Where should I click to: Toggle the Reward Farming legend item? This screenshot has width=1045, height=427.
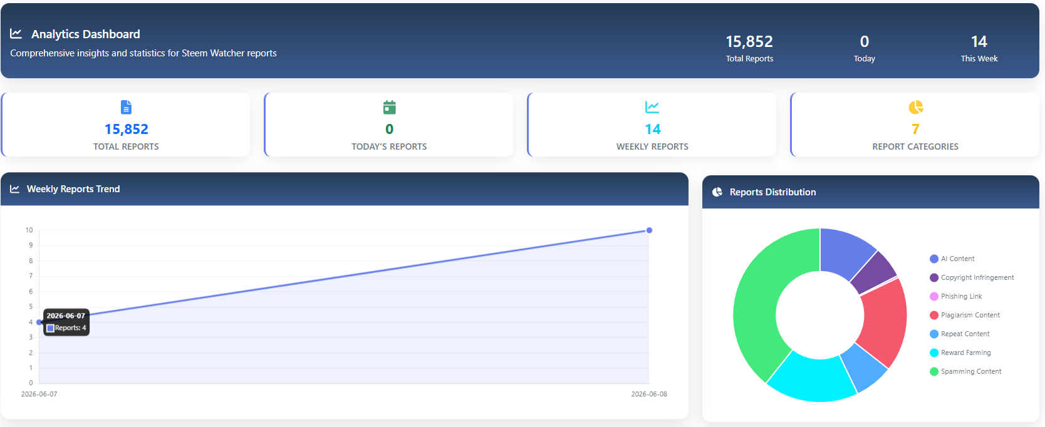(960, 352)
